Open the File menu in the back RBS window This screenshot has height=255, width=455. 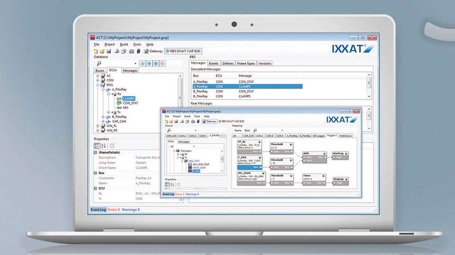pos(97,44)
